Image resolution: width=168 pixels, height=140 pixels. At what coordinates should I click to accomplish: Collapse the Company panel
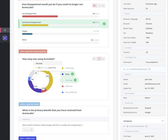pyautogui.click(x=163, y=121)
